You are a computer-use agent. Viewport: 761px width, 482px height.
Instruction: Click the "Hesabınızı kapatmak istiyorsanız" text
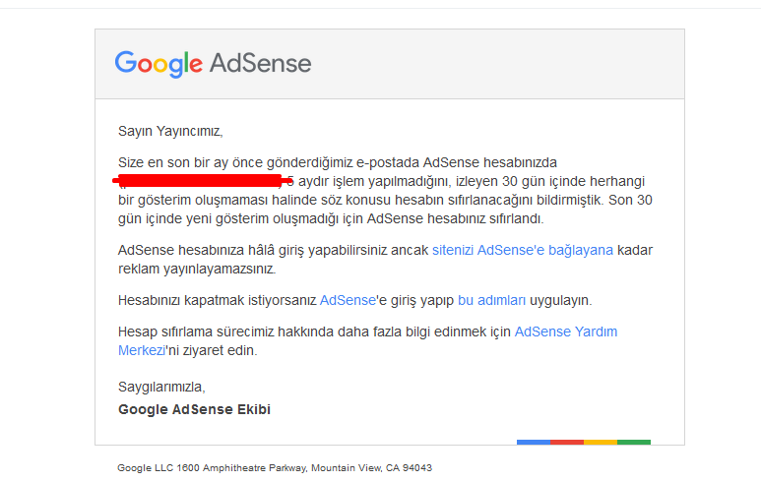tap(217, 301)
